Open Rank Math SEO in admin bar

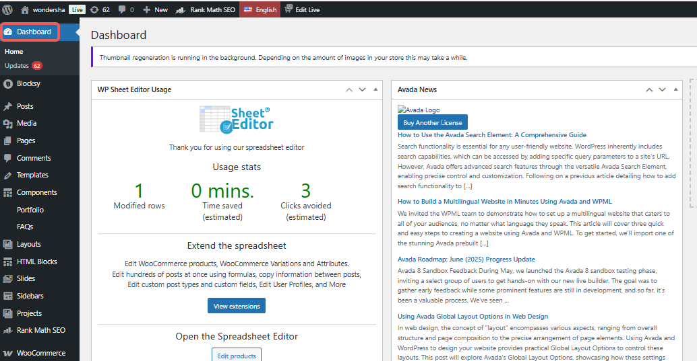tap(206, 9)
